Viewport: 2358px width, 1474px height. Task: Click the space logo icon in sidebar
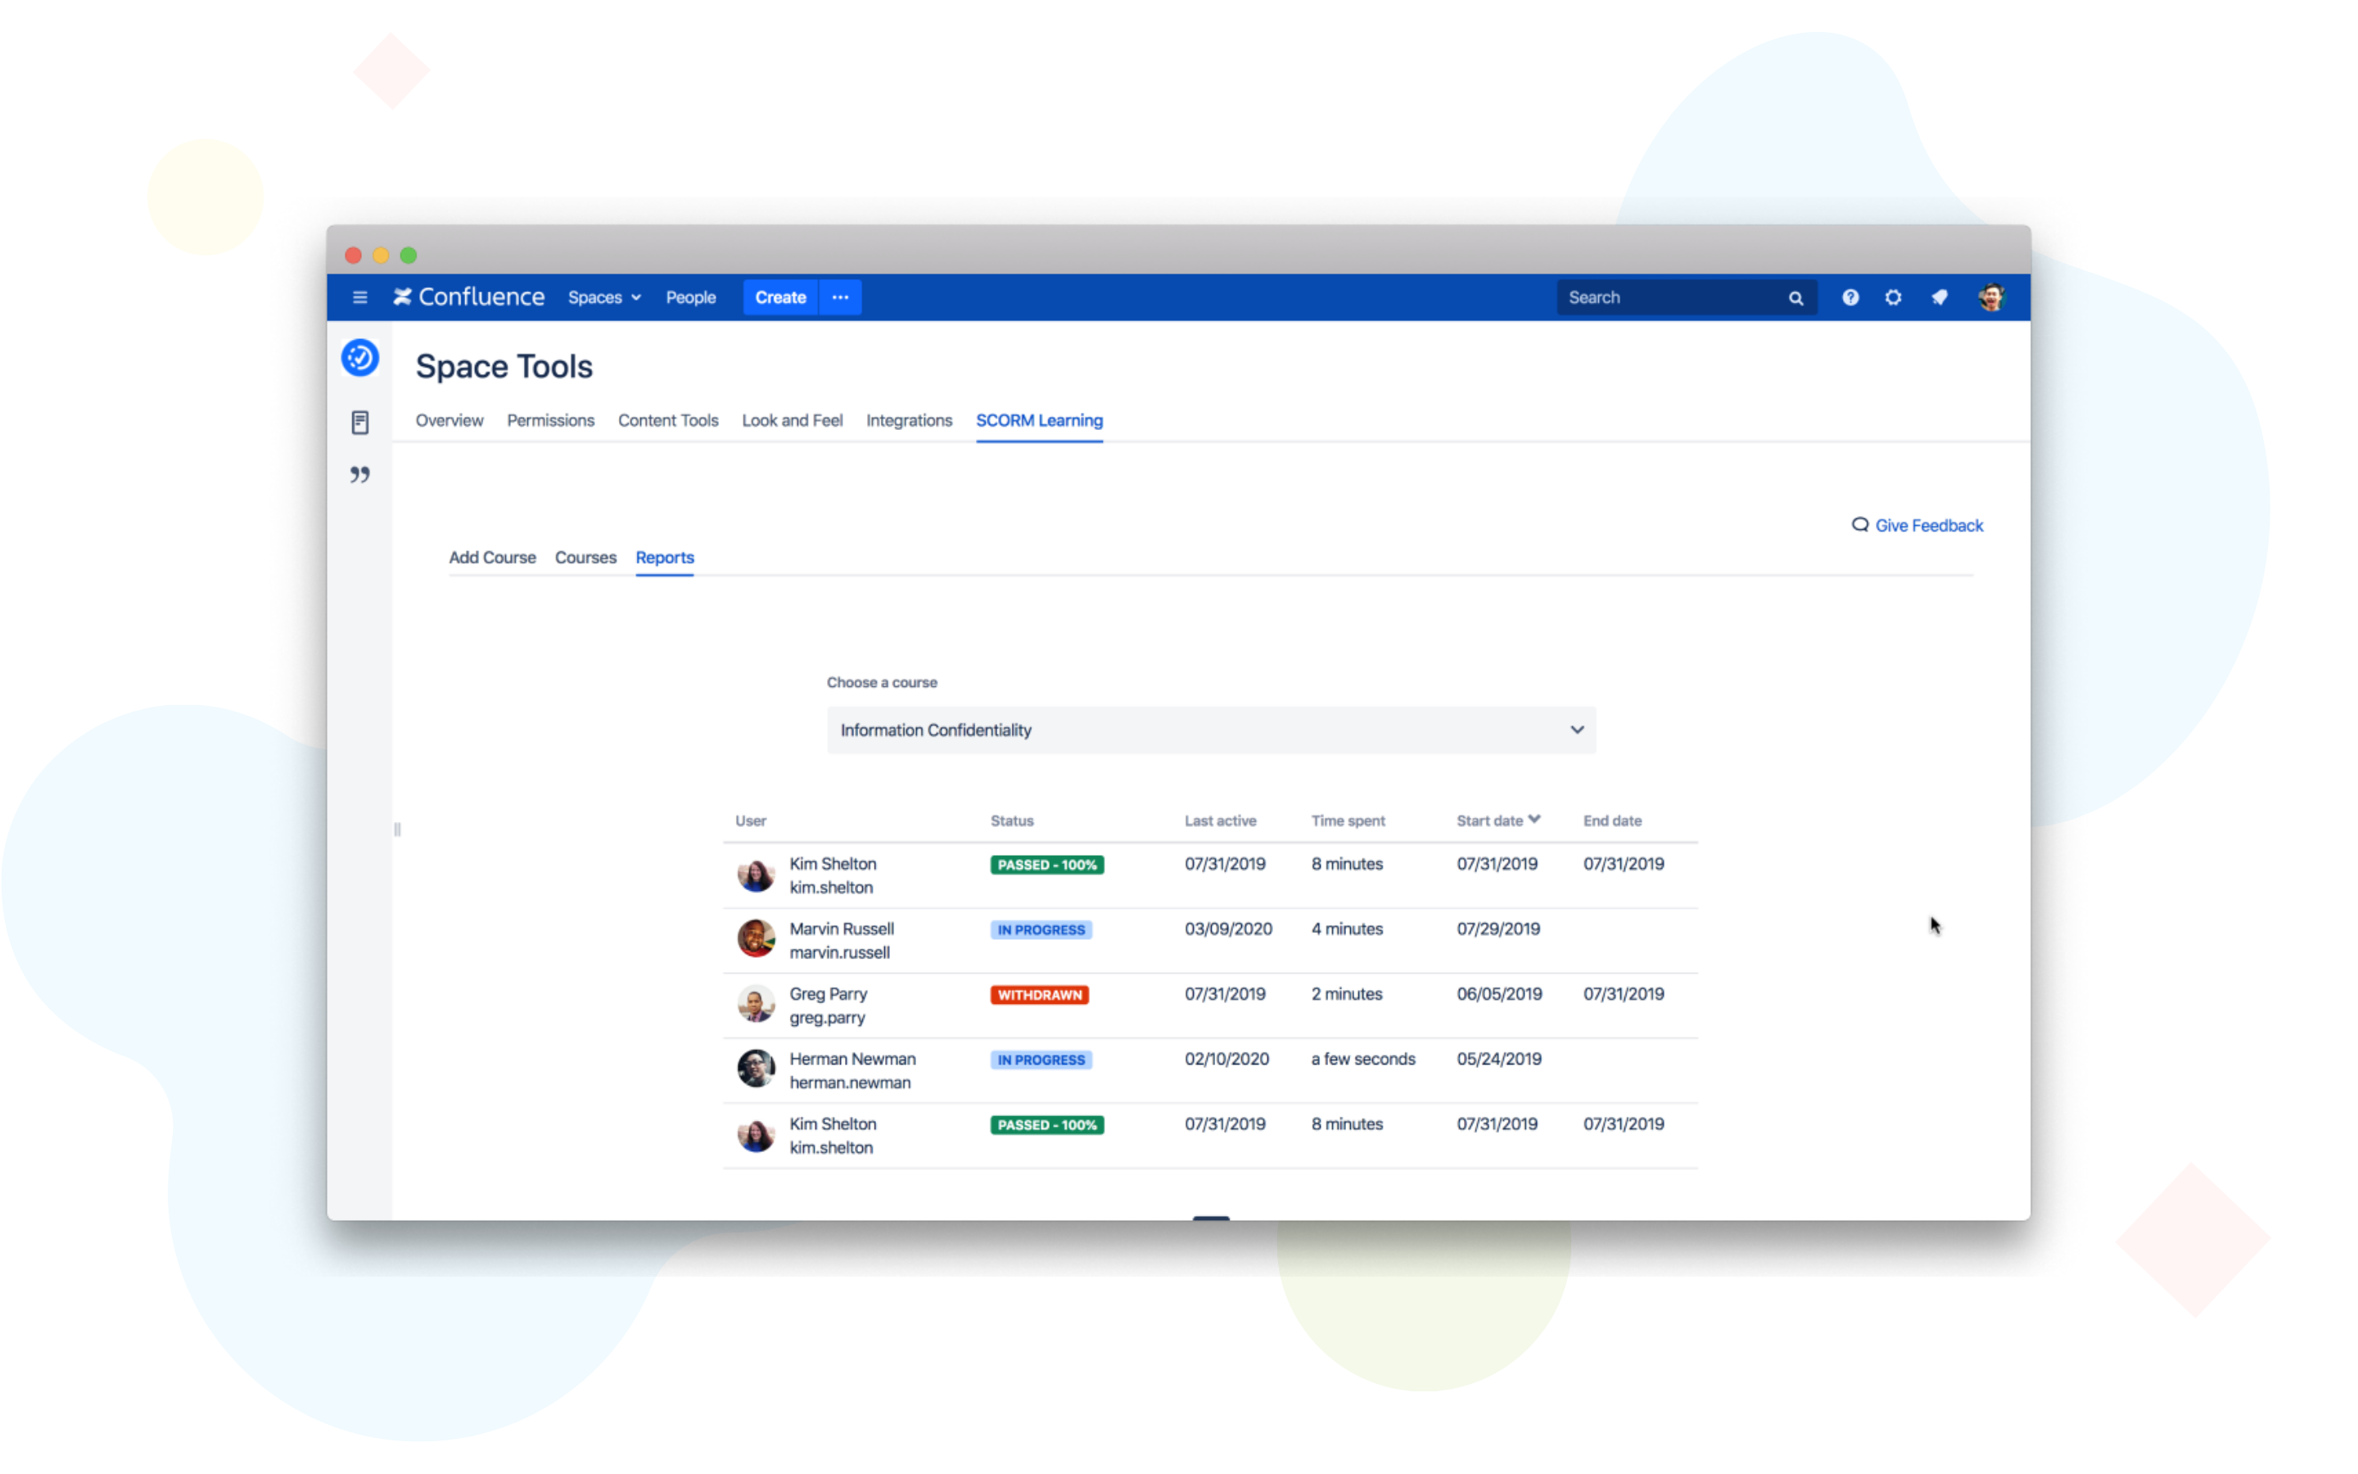pos(359,358)
